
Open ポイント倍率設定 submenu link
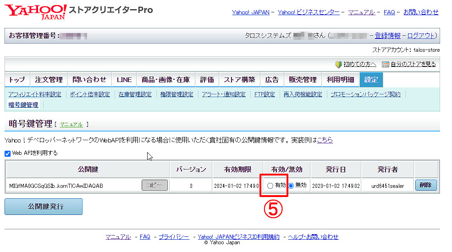(x=90, y=94)
